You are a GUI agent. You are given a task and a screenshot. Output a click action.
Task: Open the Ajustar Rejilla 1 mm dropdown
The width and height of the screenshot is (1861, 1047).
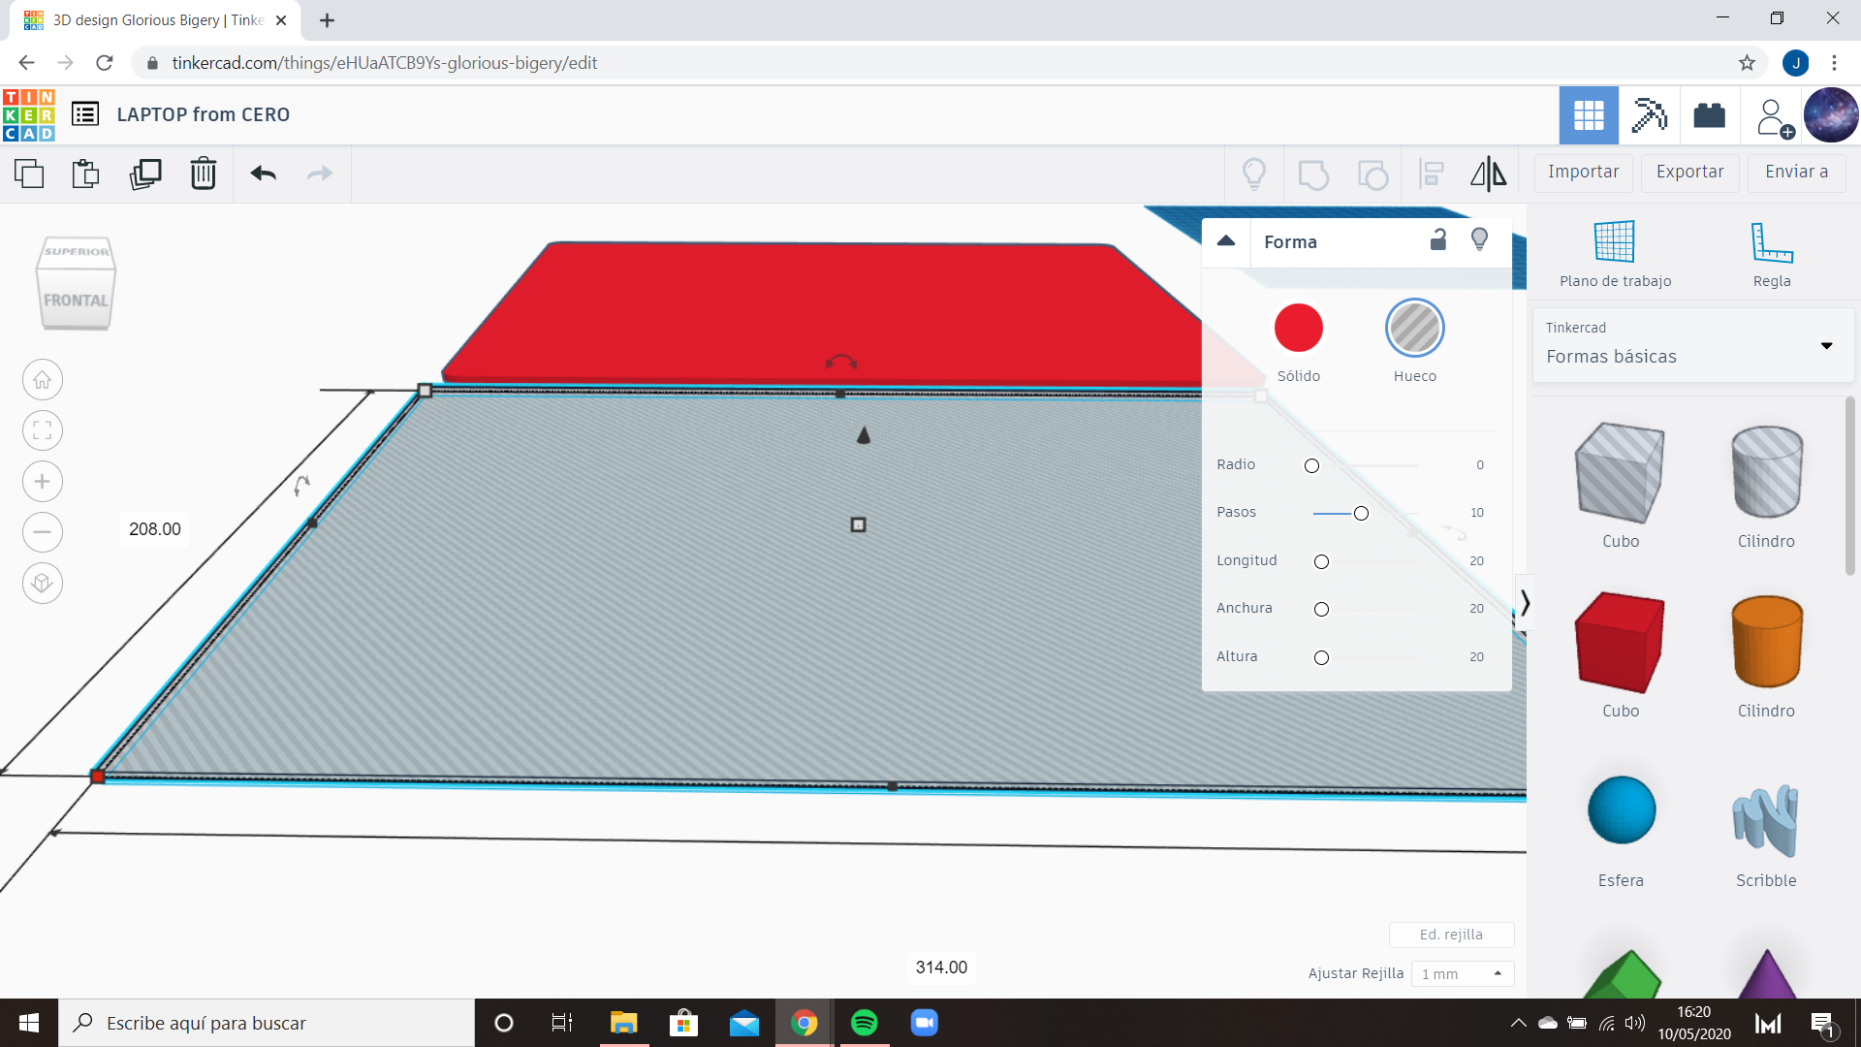[x=1462, y=973]
